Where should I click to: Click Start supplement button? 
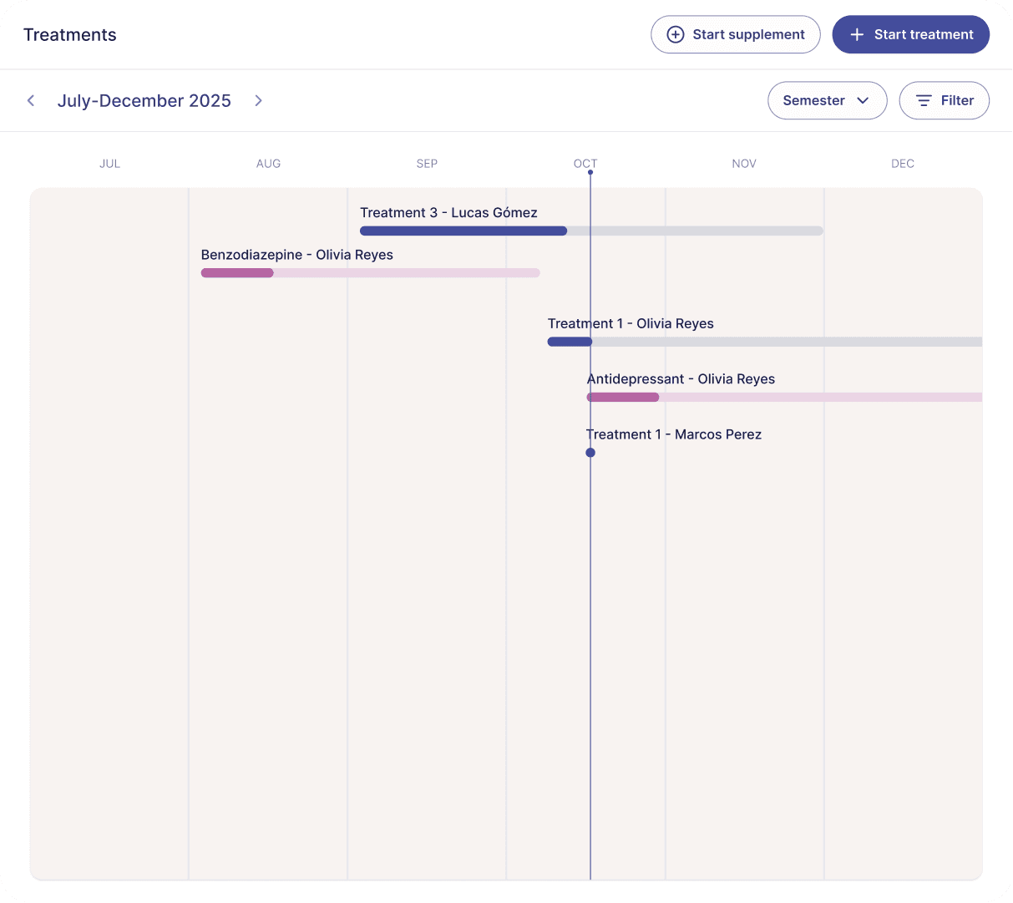pos(736,34)
